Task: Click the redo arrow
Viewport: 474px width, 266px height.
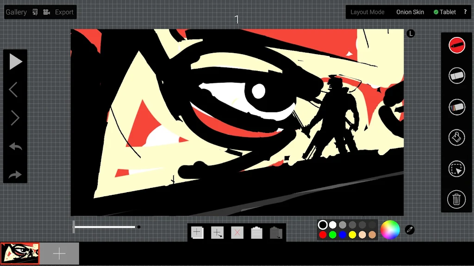Action: 15,175
